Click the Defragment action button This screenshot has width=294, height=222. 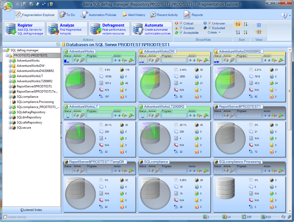tap(109, 29)
